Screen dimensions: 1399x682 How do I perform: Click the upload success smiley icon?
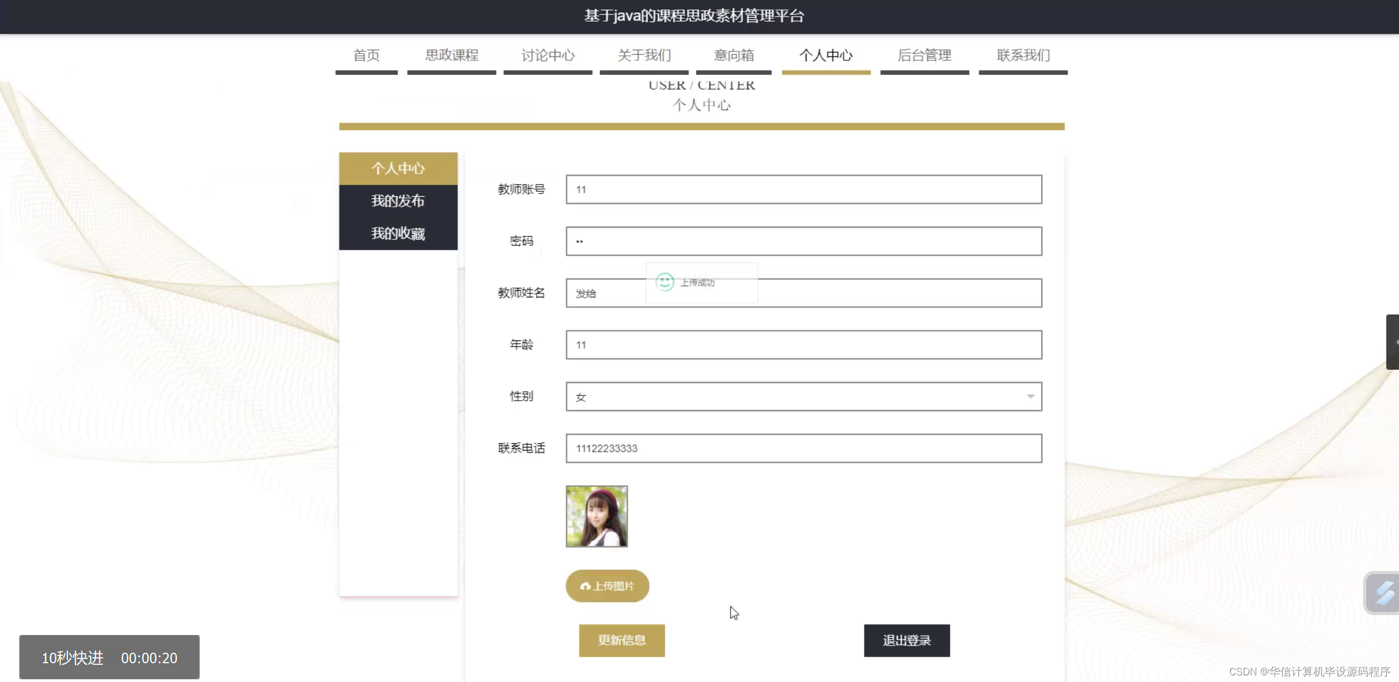tap(664, 282)
